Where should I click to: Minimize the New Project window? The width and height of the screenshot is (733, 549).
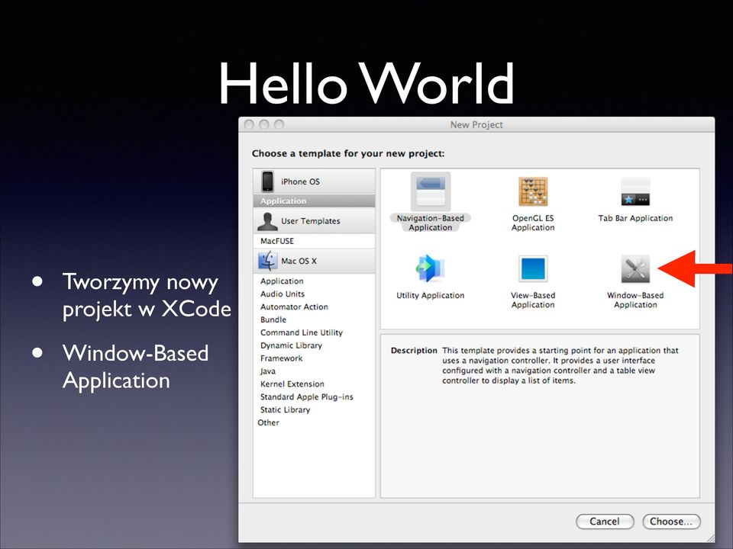264,124
